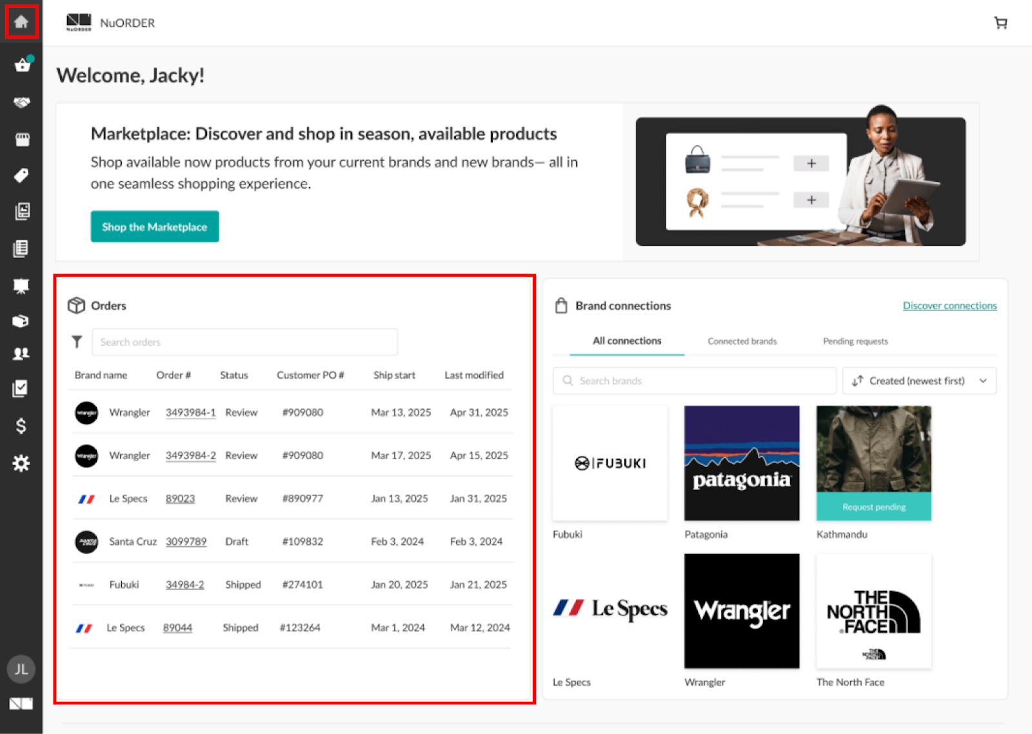Open settings gear in sidebar

(21, 463)
